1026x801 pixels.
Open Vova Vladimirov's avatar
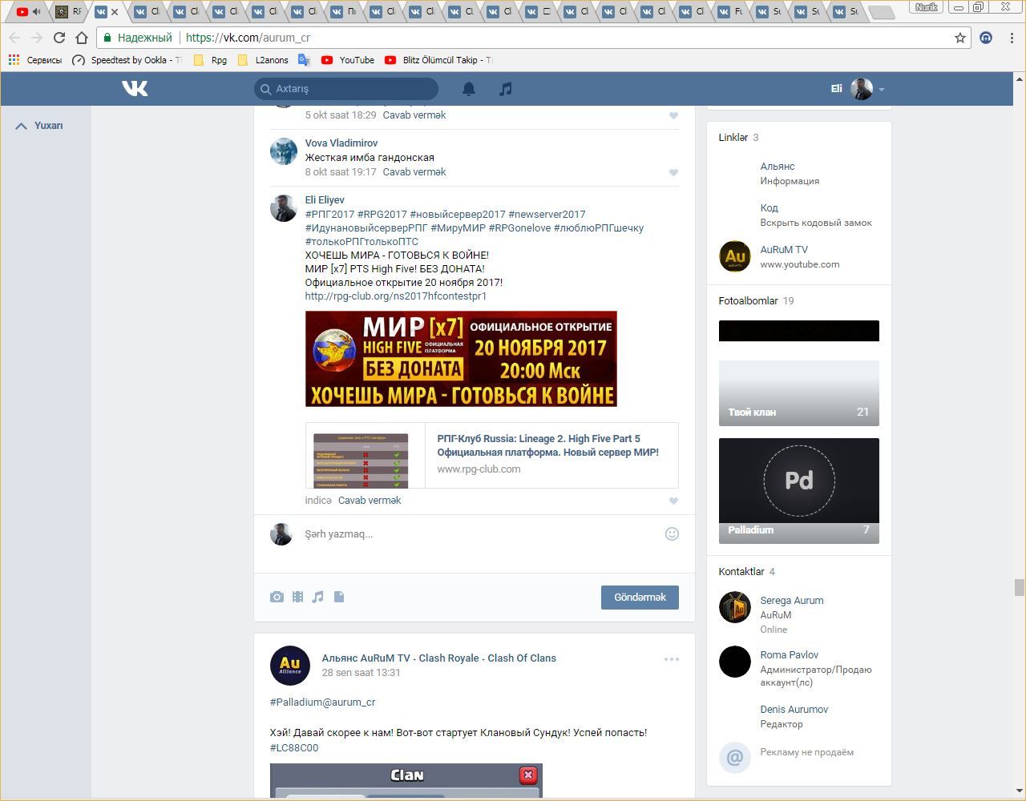tap(284, 151)
